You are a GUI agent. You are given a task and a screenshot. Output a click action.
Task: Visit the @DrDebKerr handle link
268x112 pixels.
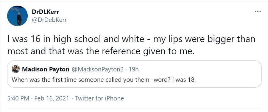[x=49, y=20]
